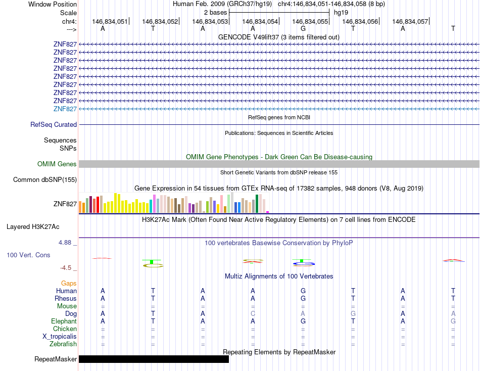This screenshot has height=371, width=480.
Task: Click the Common dbSNP(155) label
Action: [x=45, y=179]
